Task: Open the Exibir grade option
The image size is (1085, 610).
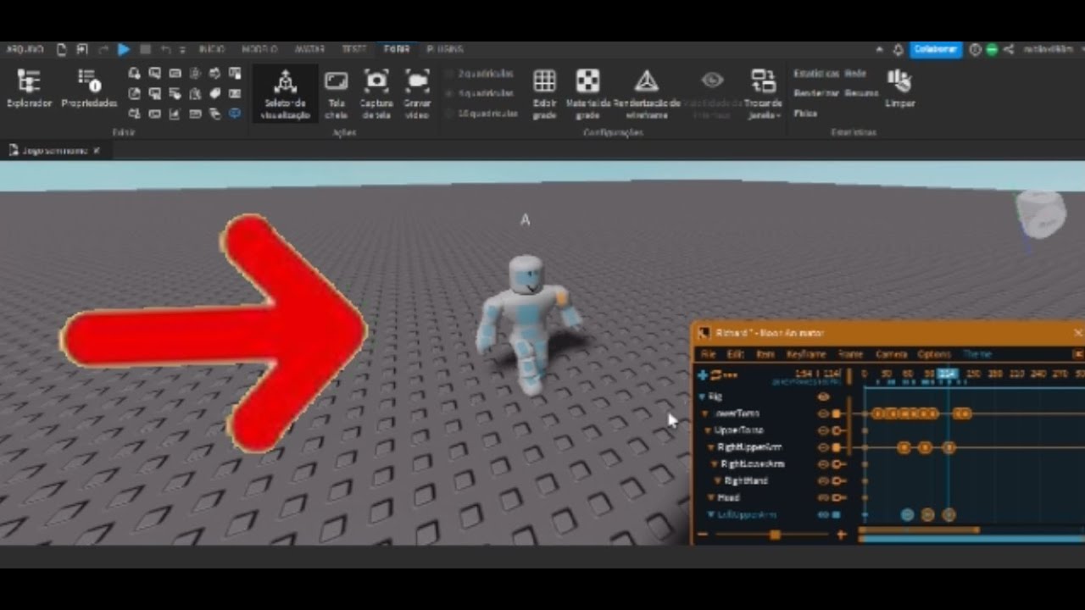Action: tap(544, 93)
